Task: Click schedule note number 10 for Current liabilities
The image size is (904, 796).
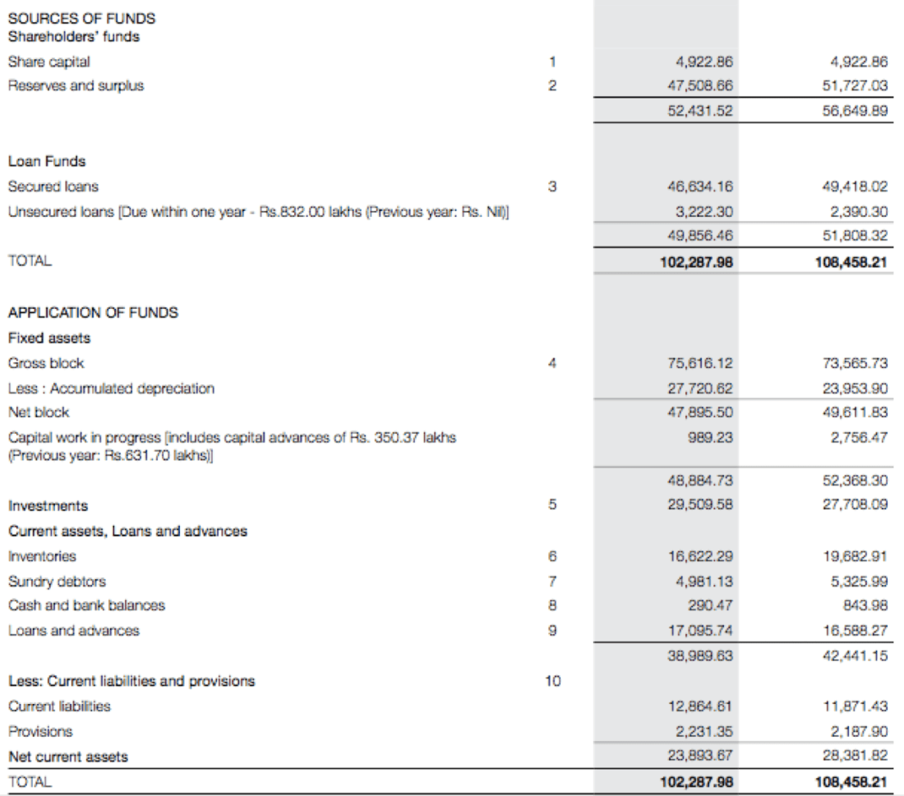Action: tap(555, 681)
